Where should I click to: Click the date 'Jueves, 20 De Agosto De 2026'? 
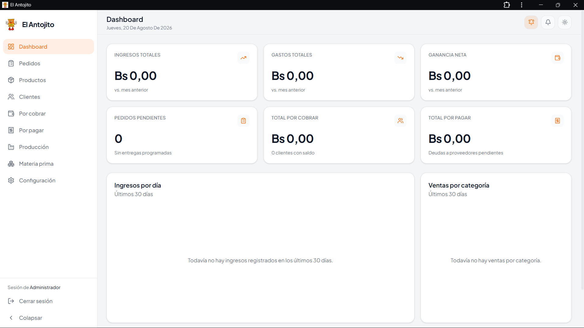[139, 28]
